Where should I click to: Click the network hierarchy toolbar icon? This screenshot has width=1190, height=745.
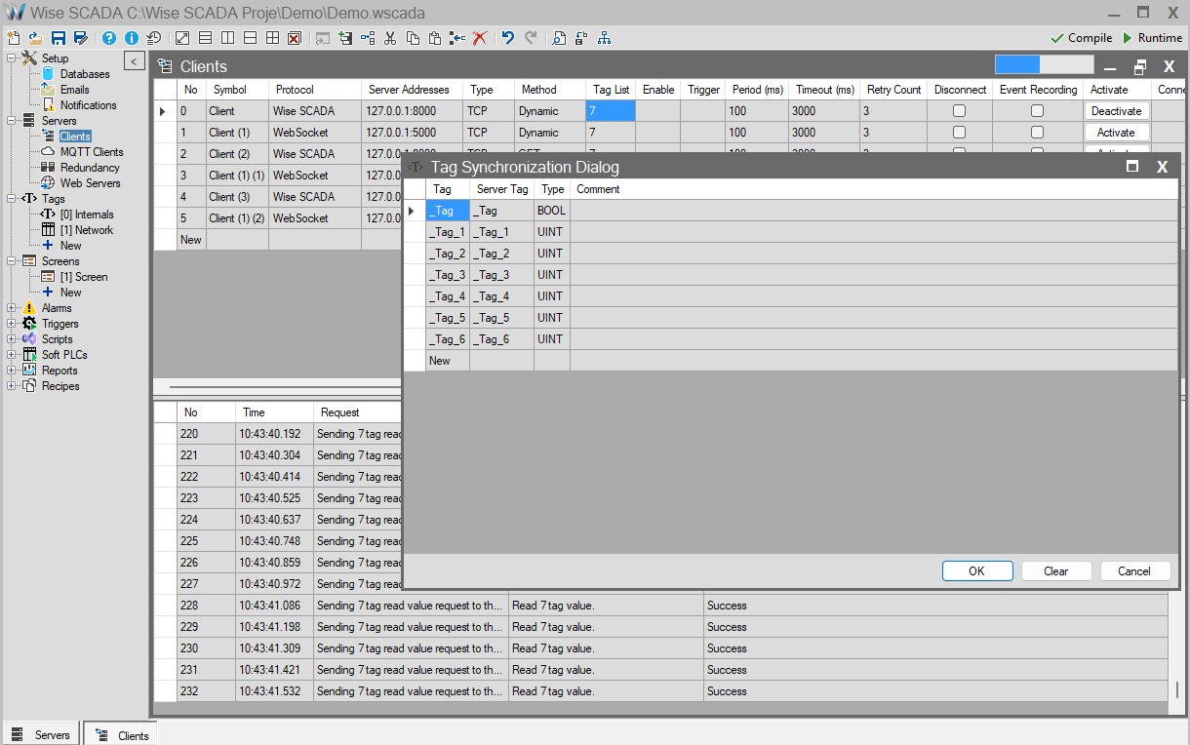pos(605,38)
